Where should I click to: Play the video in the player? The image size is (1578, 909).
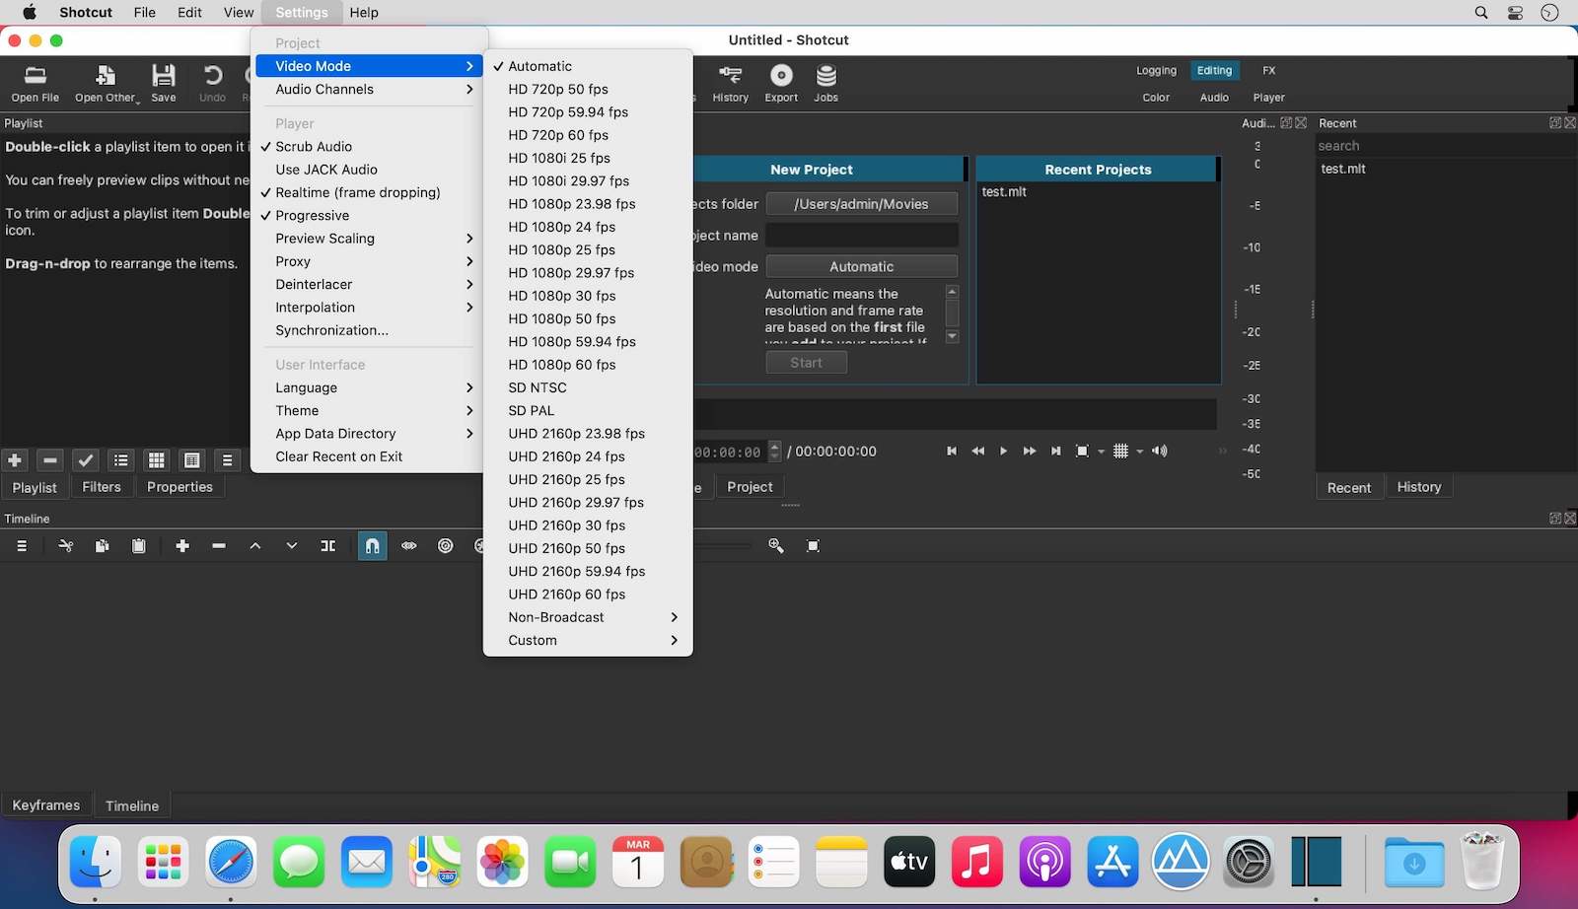coord(1003,452)
